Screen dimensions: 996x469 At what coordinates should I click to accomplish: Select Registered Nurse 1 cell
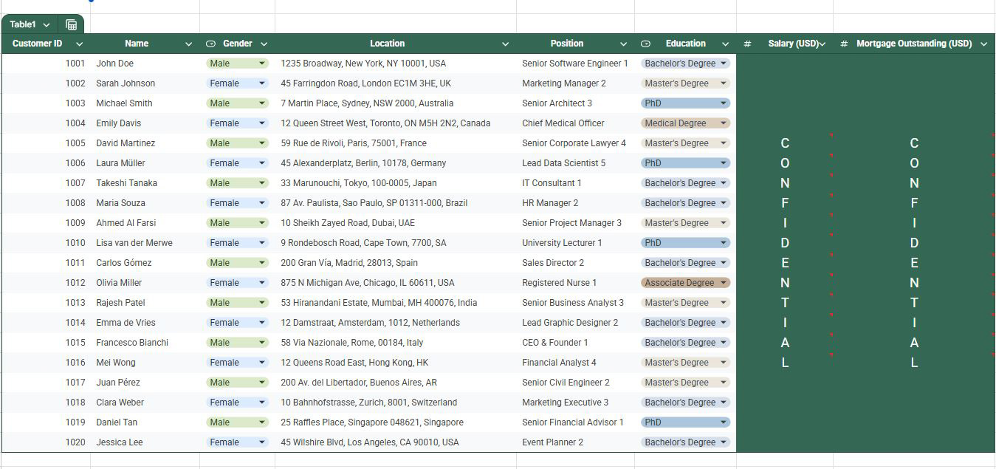tap(575, 283)
